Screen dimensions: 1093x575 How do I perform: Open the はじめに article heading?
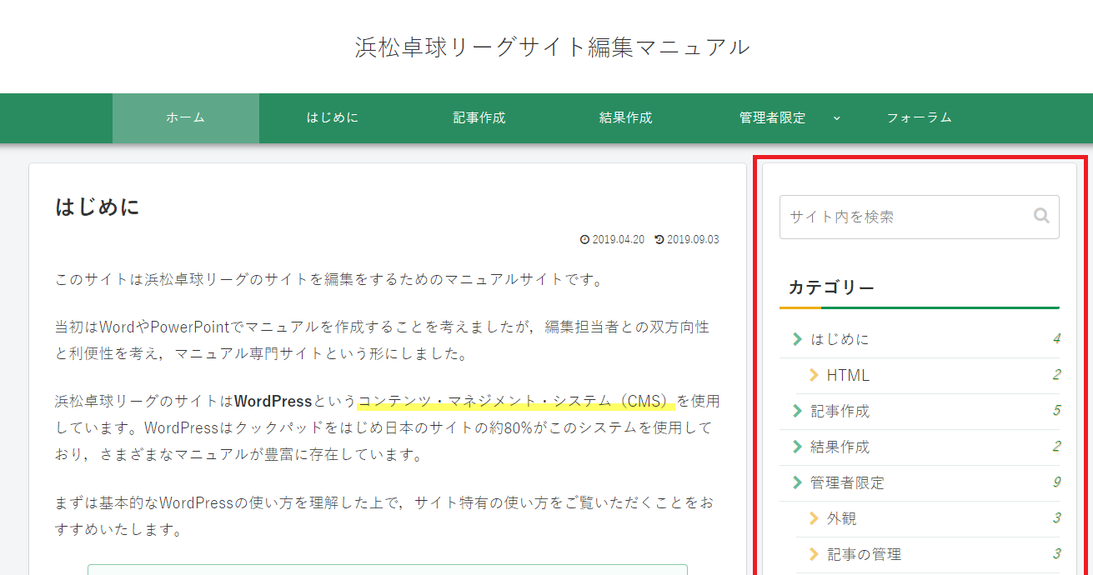[x=98, y=207]
